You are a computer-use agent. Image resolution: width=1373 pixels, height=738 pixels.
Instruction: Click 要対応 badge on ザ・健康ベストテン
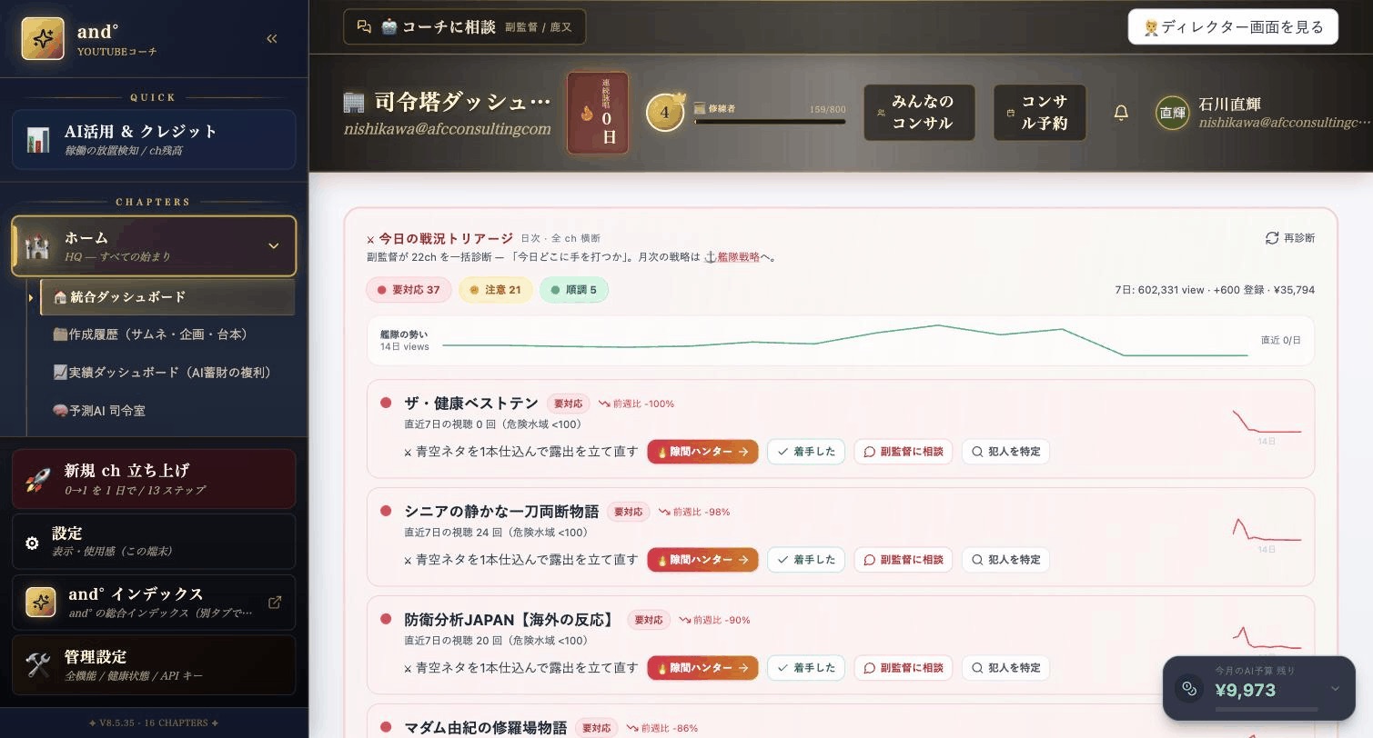[568, 404]
